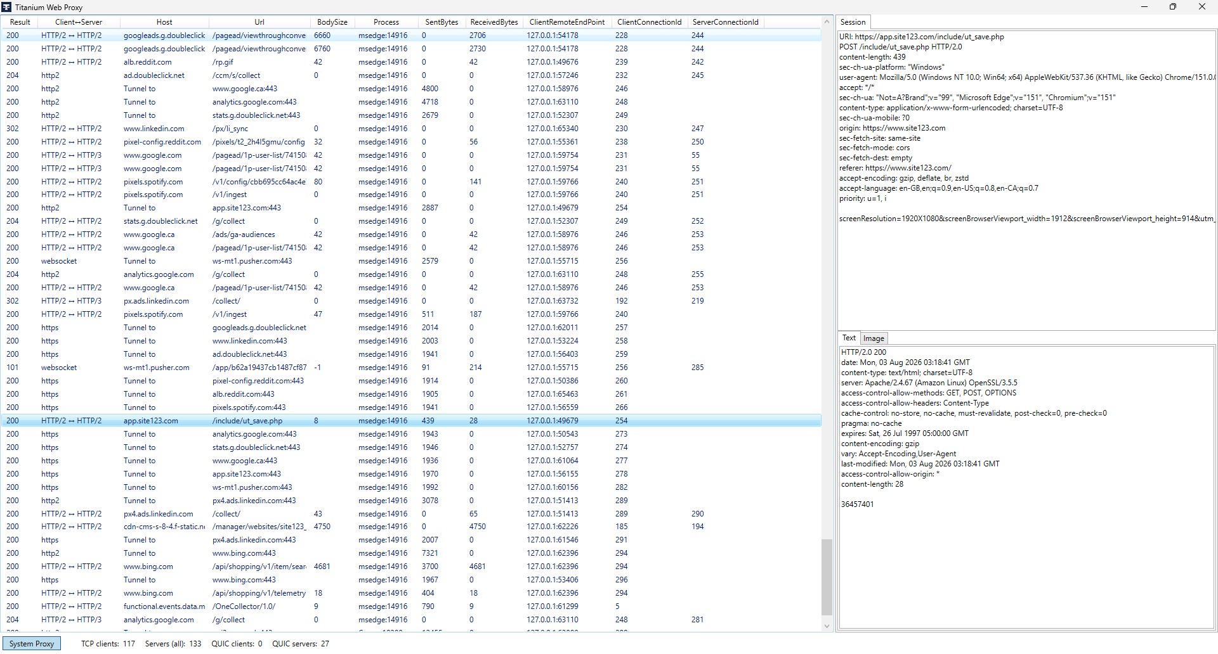Select the px.ads.linkedin.com /collect/ row

coord(411,301)
